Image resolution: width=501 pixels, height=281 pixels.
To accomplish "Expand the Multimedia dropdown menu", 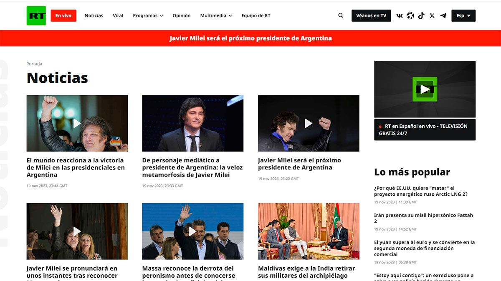I will [x=216, y=16].
